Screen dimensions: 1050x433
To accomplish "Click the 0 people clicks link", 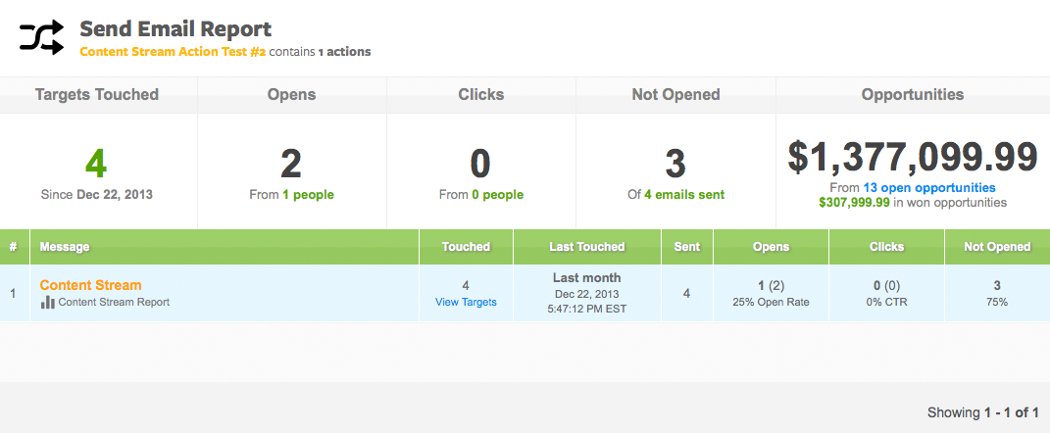I will [496, 195].
